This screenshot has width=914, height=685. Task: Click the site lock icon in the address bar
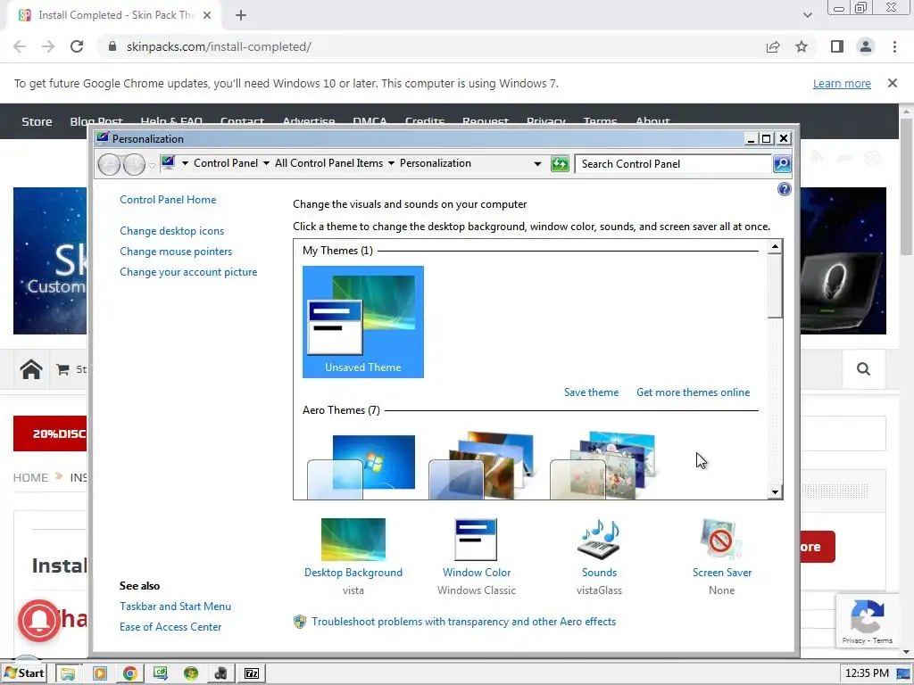(112, 46)
